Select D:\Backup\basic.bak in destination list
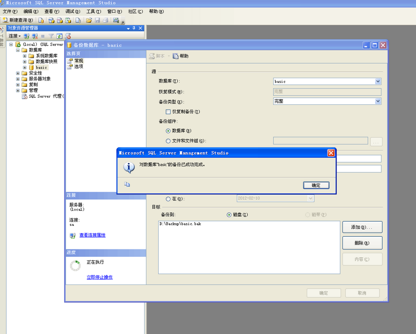The image size is (416, 334). pyautogui.click(x=180, y=224)
